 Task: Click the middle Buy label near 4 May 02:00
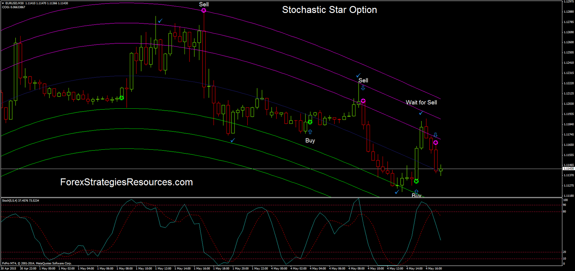310,141
